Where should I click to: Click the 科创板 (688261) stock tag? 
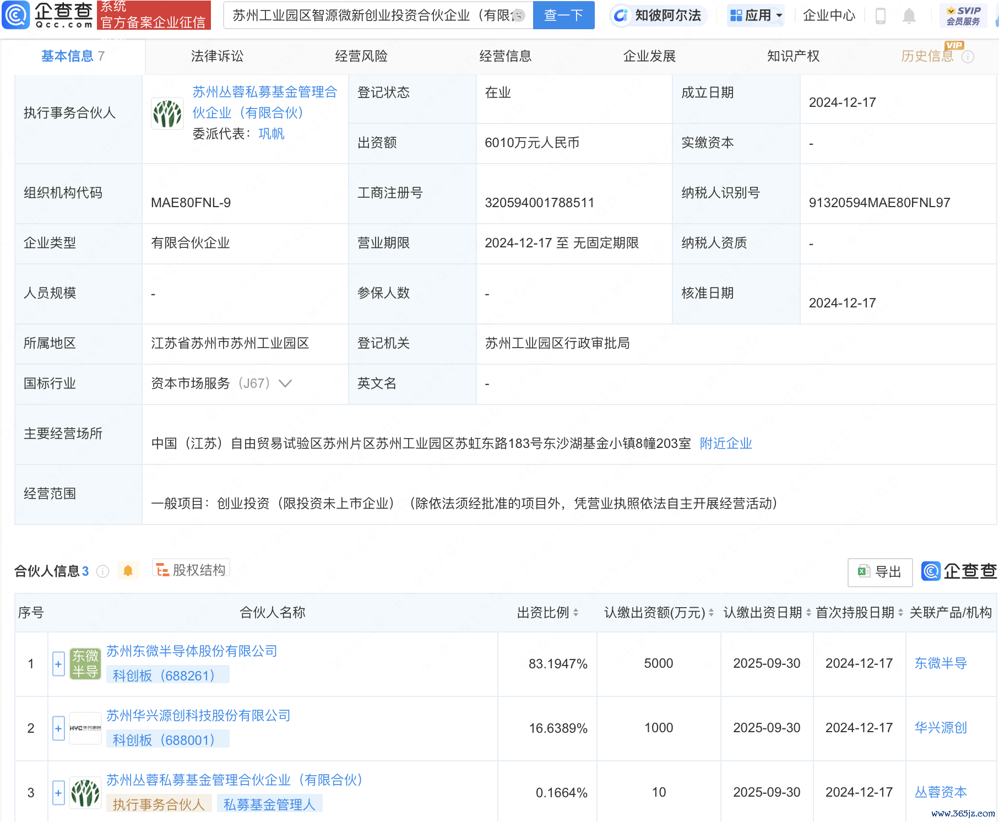pyautogui.click(x=167, y=675)
